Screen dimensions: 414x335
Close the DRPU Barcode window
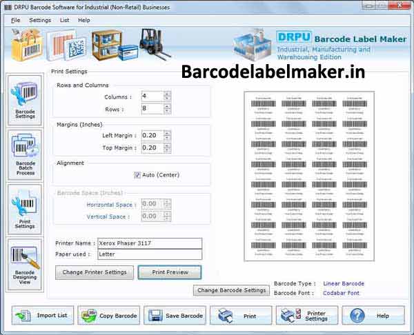pyautogui.click(x=400, y=5)
